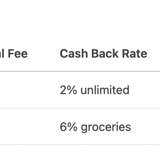This screenshot has width=160, height=156.
Task: Click the divider line under the header row
Action: tap(80, 71)
